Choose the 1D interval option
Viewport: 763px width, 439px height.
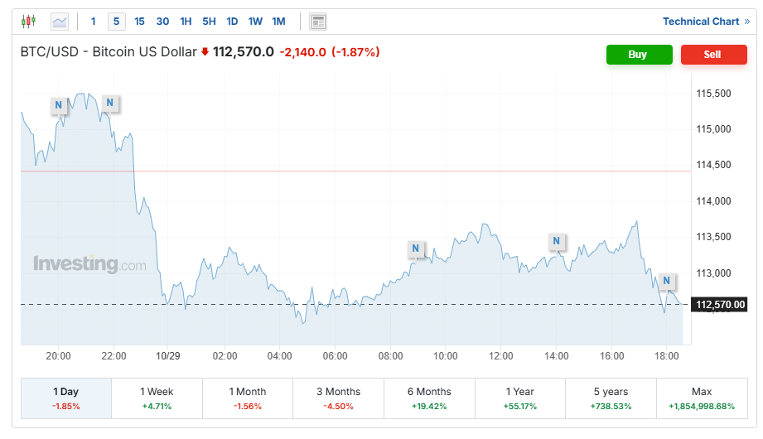click(232, 22)
